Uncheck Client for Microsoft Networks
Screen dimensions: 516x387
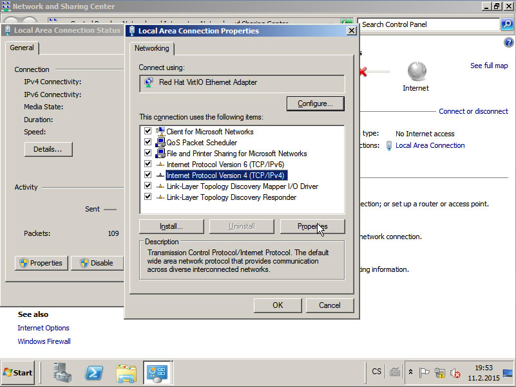(148, 131)
